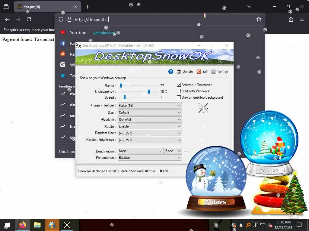
Task: Click the muted volume speaker tray icon
Action: coord(270,225)
